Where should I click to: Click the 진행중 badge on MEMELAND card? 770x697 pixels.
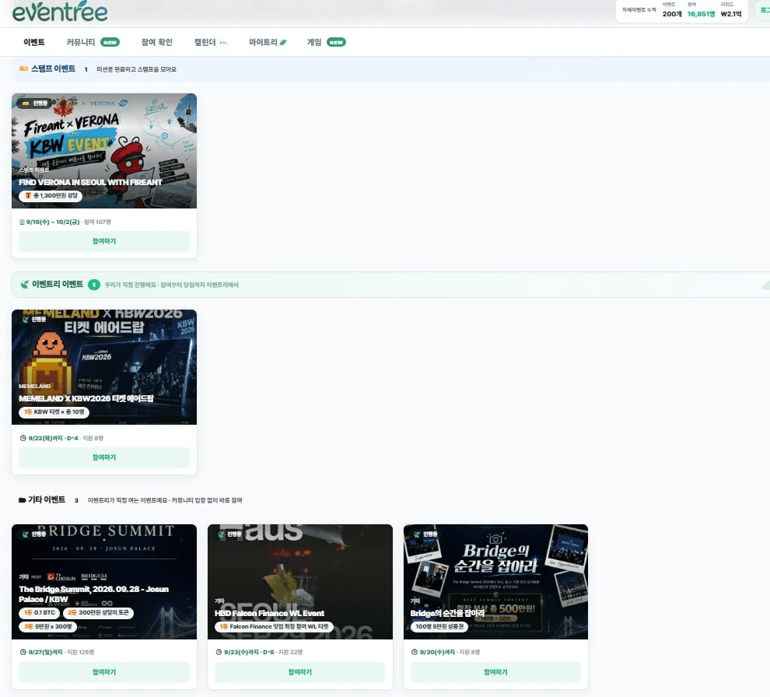pyautogui.click(x=34, y=319)
